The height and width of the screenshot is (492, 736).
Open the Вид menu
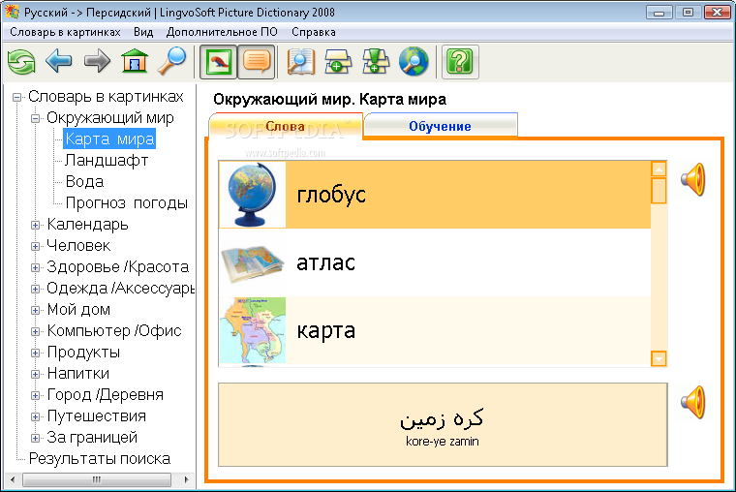pyautogui.click(x=143, y=32)
